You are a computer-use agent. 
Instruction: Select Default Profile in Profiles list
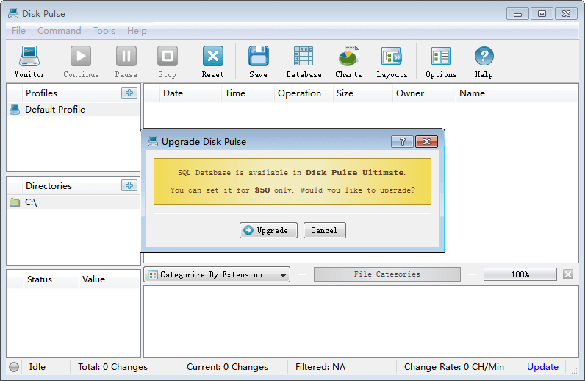click(x=55, y=110)
